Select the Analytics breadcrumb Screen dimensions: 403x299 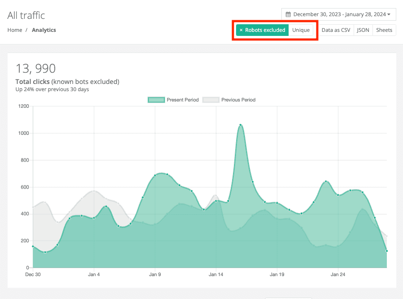44,30
